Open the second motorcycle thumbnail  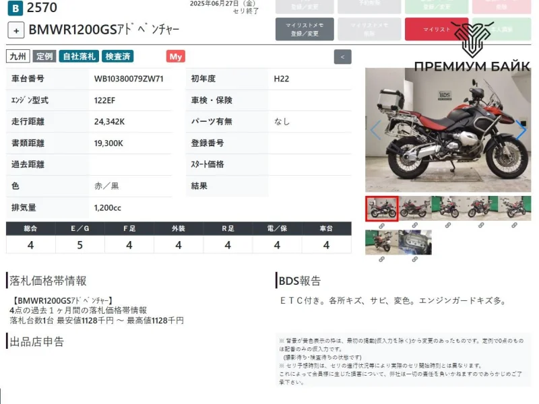[414, 208]
